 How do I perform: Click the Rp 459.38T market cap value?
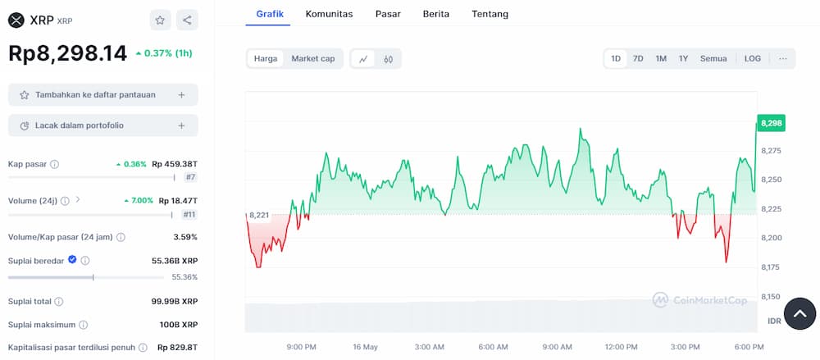[175, 164]
